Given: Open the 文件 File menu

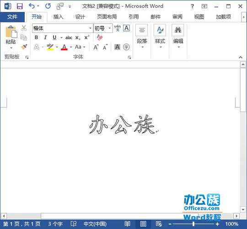Looking at the screenshot, I should [x=12, y=17].
